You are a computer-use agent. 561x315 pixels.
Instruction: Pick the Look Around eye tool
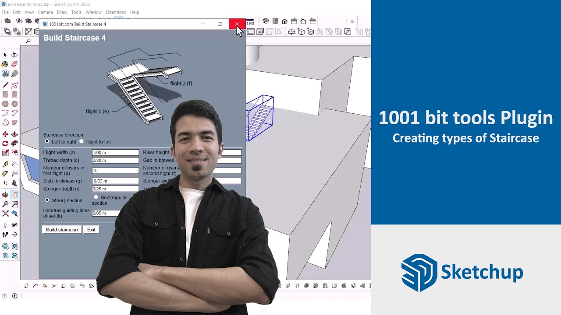[14, 225]
